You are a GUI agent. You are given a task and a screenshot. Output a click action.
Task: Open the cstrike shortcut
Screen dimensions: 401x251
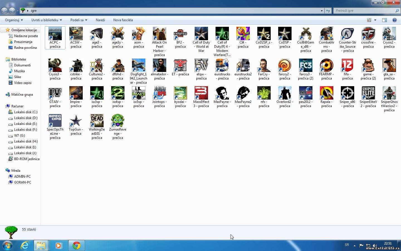(76, 69)
